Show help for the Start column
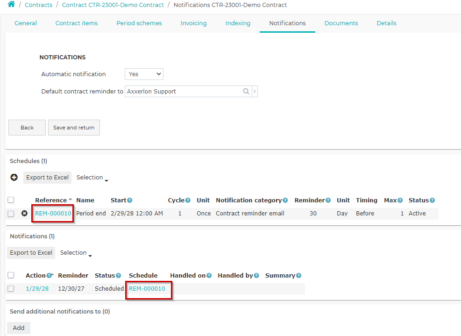Image resolution: width=461 pixels, height=336 pixels. (130, 200)
